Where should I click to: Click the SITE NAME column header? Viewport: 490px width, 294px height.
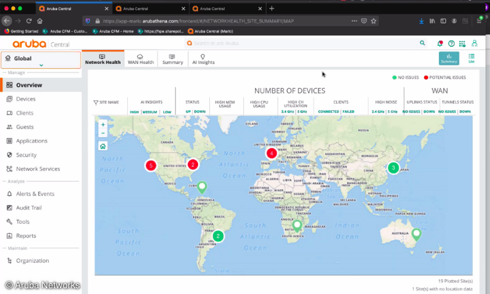[109, 102]
